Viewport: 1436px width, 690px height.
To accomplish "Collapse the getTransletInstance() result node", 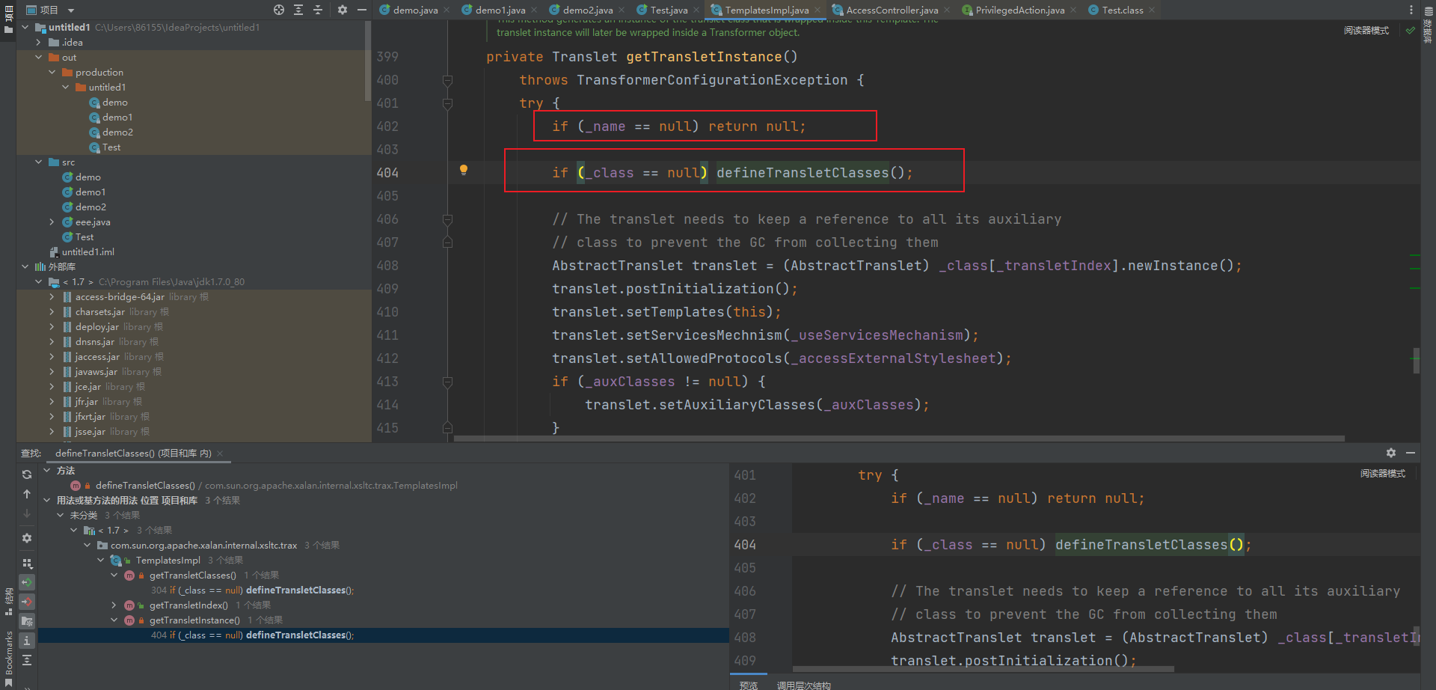I will point(114,620).
